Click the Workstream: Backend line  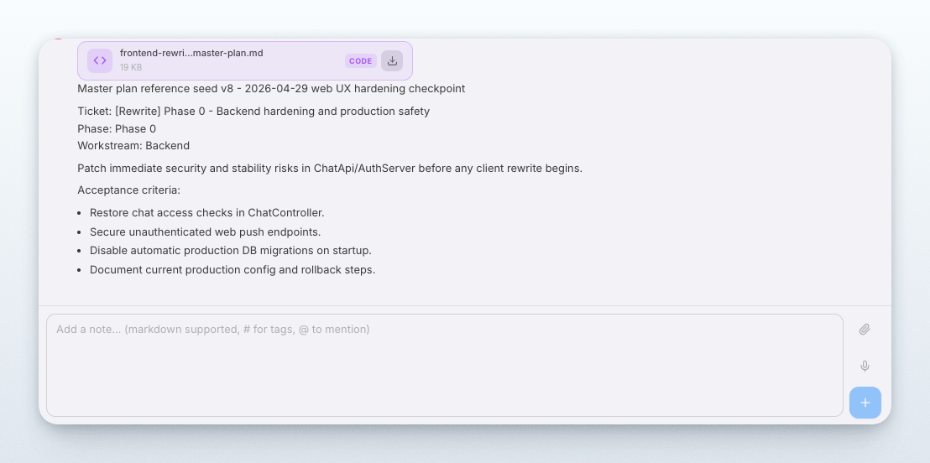(x=133, y=145)
